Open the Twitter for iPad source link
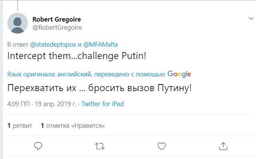This screenshot has width=256, height=159. [102, 104]
